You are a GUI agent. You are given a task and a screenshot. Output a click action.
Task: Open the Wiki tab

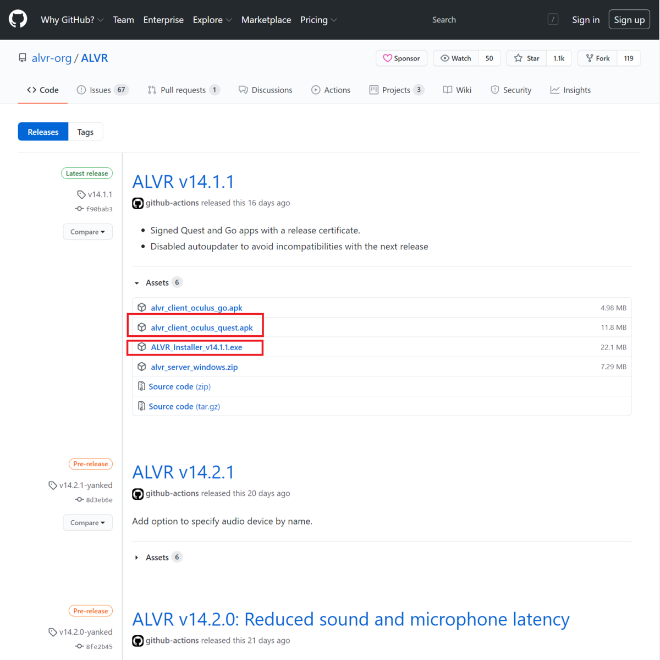pos(457,90)
